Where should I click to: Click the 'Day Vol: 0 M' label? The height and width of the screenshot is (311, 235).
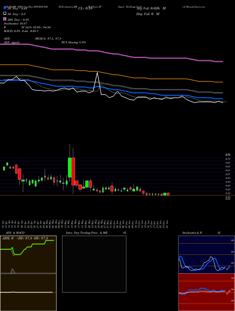click(x=148, y=14)
